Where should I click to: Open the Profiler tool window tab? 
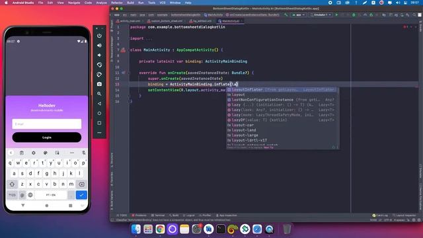[x=205, y=216]
